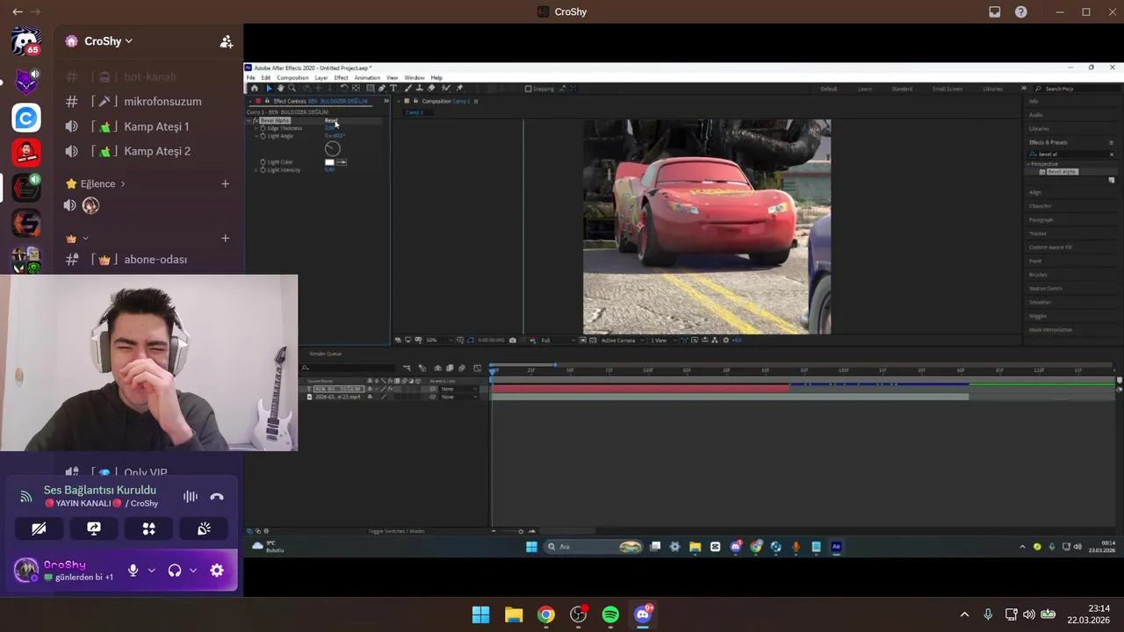Viewport: 1124px width, 632px height.
Task: Open the Layer menu in After Effects
Action: click(321, 78)
